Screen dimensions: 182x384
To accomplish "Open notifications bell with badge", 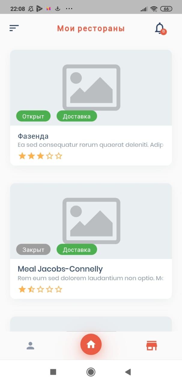I will [160, 28].
